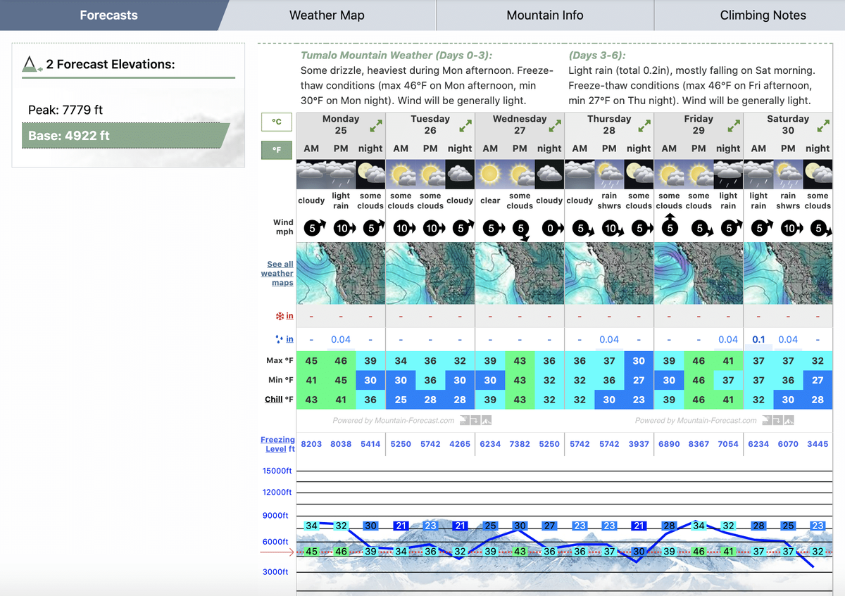The height and width of the screenshot is (596, 845).
Task: Click the mountain icon beside Forecast Elevations
Action: 30,65
